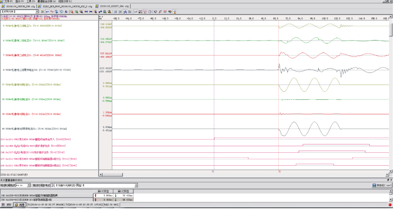The width and height of the screenshot is (395, 210).
Task: Switch to the 波形 view tab
Action: (7, 205)
